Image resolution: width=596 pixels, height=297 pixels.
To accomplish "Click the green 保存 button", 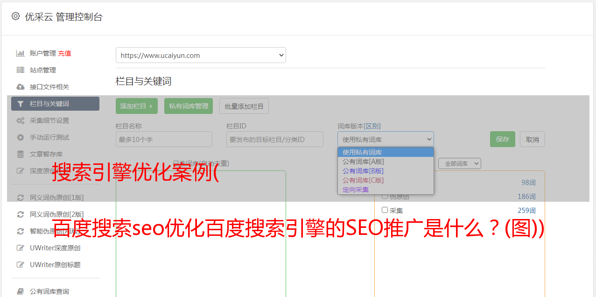I will pos(503,139).
